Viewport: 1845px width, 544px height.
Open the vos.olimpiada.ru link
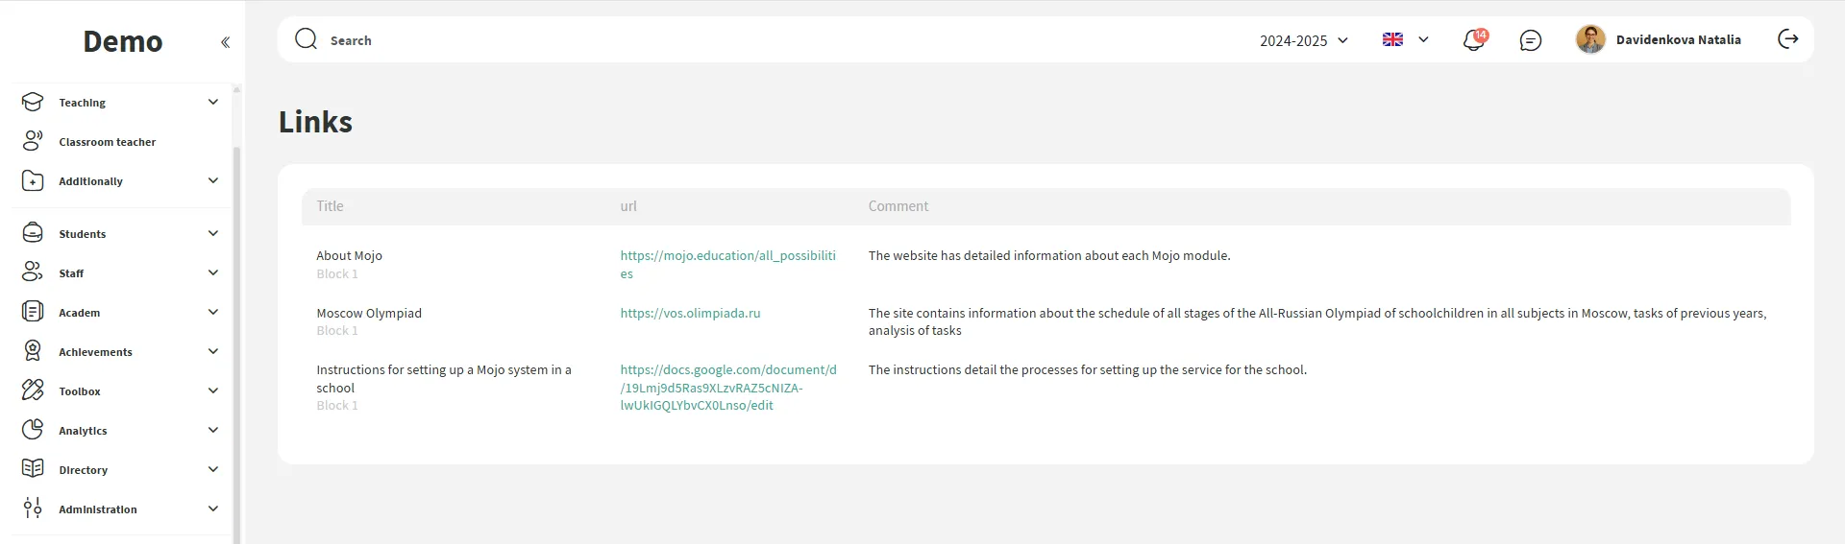[690, 313]
